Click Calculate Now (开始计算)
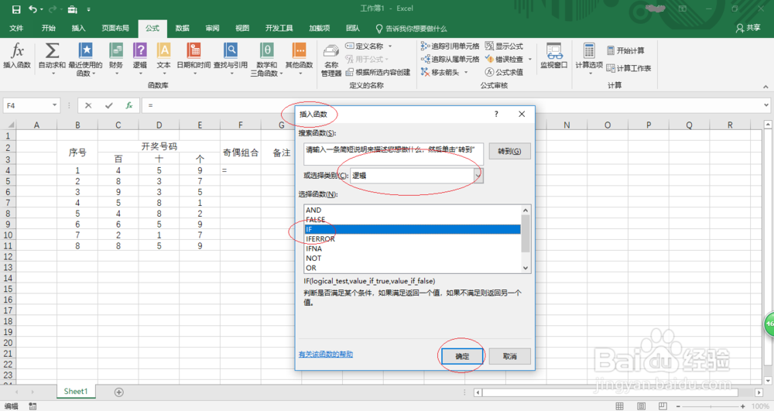Viewport: 774px width, 411px height. [625, 50]
